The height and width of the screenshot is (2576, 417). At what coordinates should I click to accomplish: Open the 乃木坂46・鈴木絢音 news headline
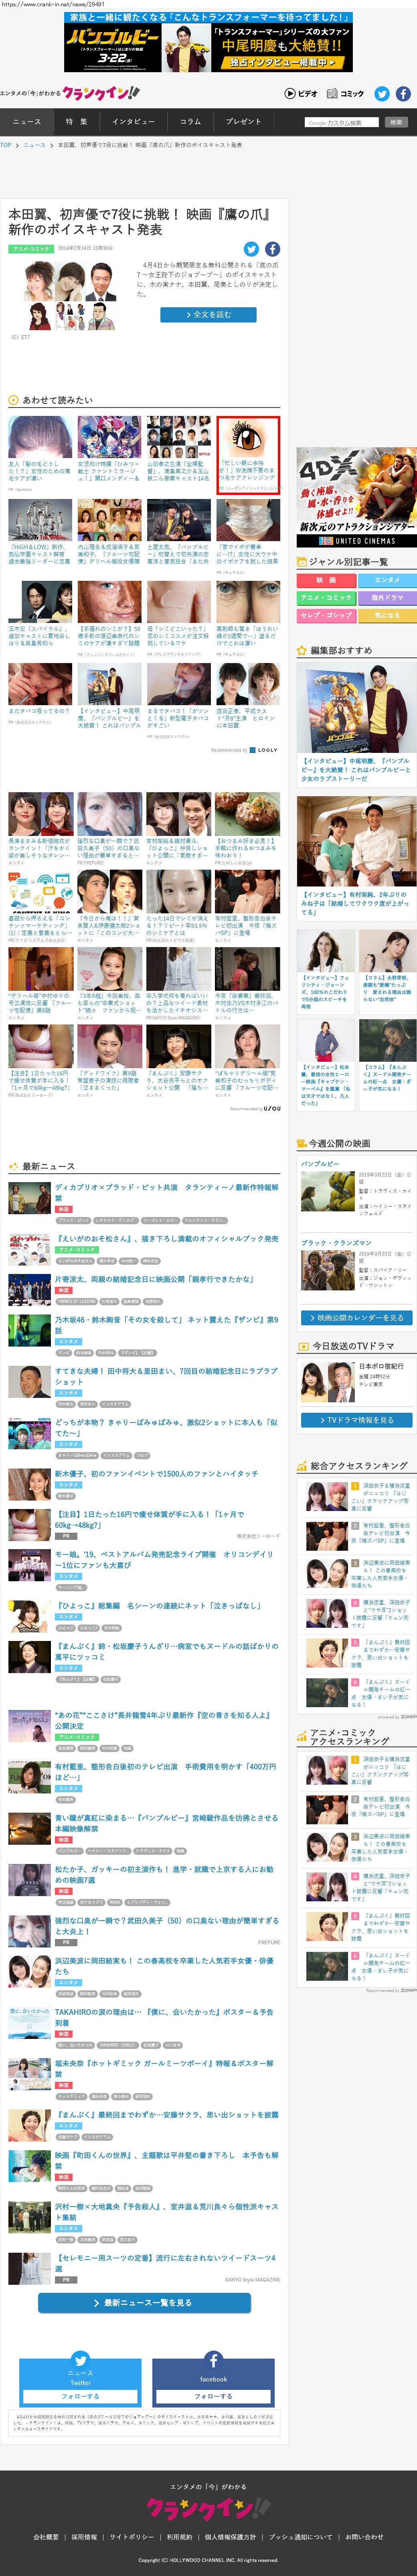click(x=166, y=1324)
